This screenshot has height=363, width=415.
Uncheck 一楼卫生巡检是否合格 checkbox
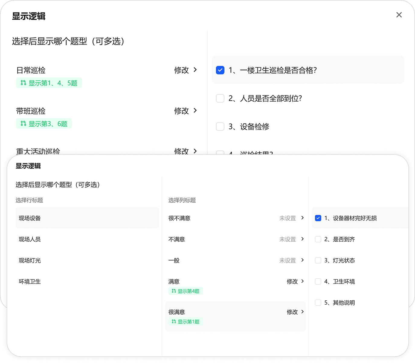pyautogui.click(x=220, y=70)
